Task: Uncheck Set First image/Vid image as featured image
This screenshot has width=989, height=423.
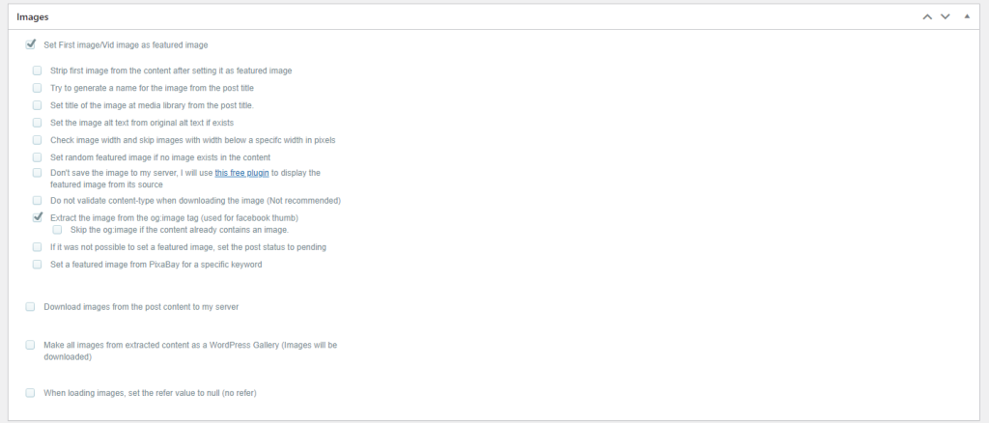Action: [x=30, y=44]
